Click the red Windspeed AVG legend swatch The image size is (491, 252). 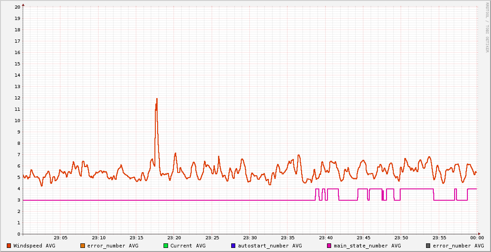9,246
